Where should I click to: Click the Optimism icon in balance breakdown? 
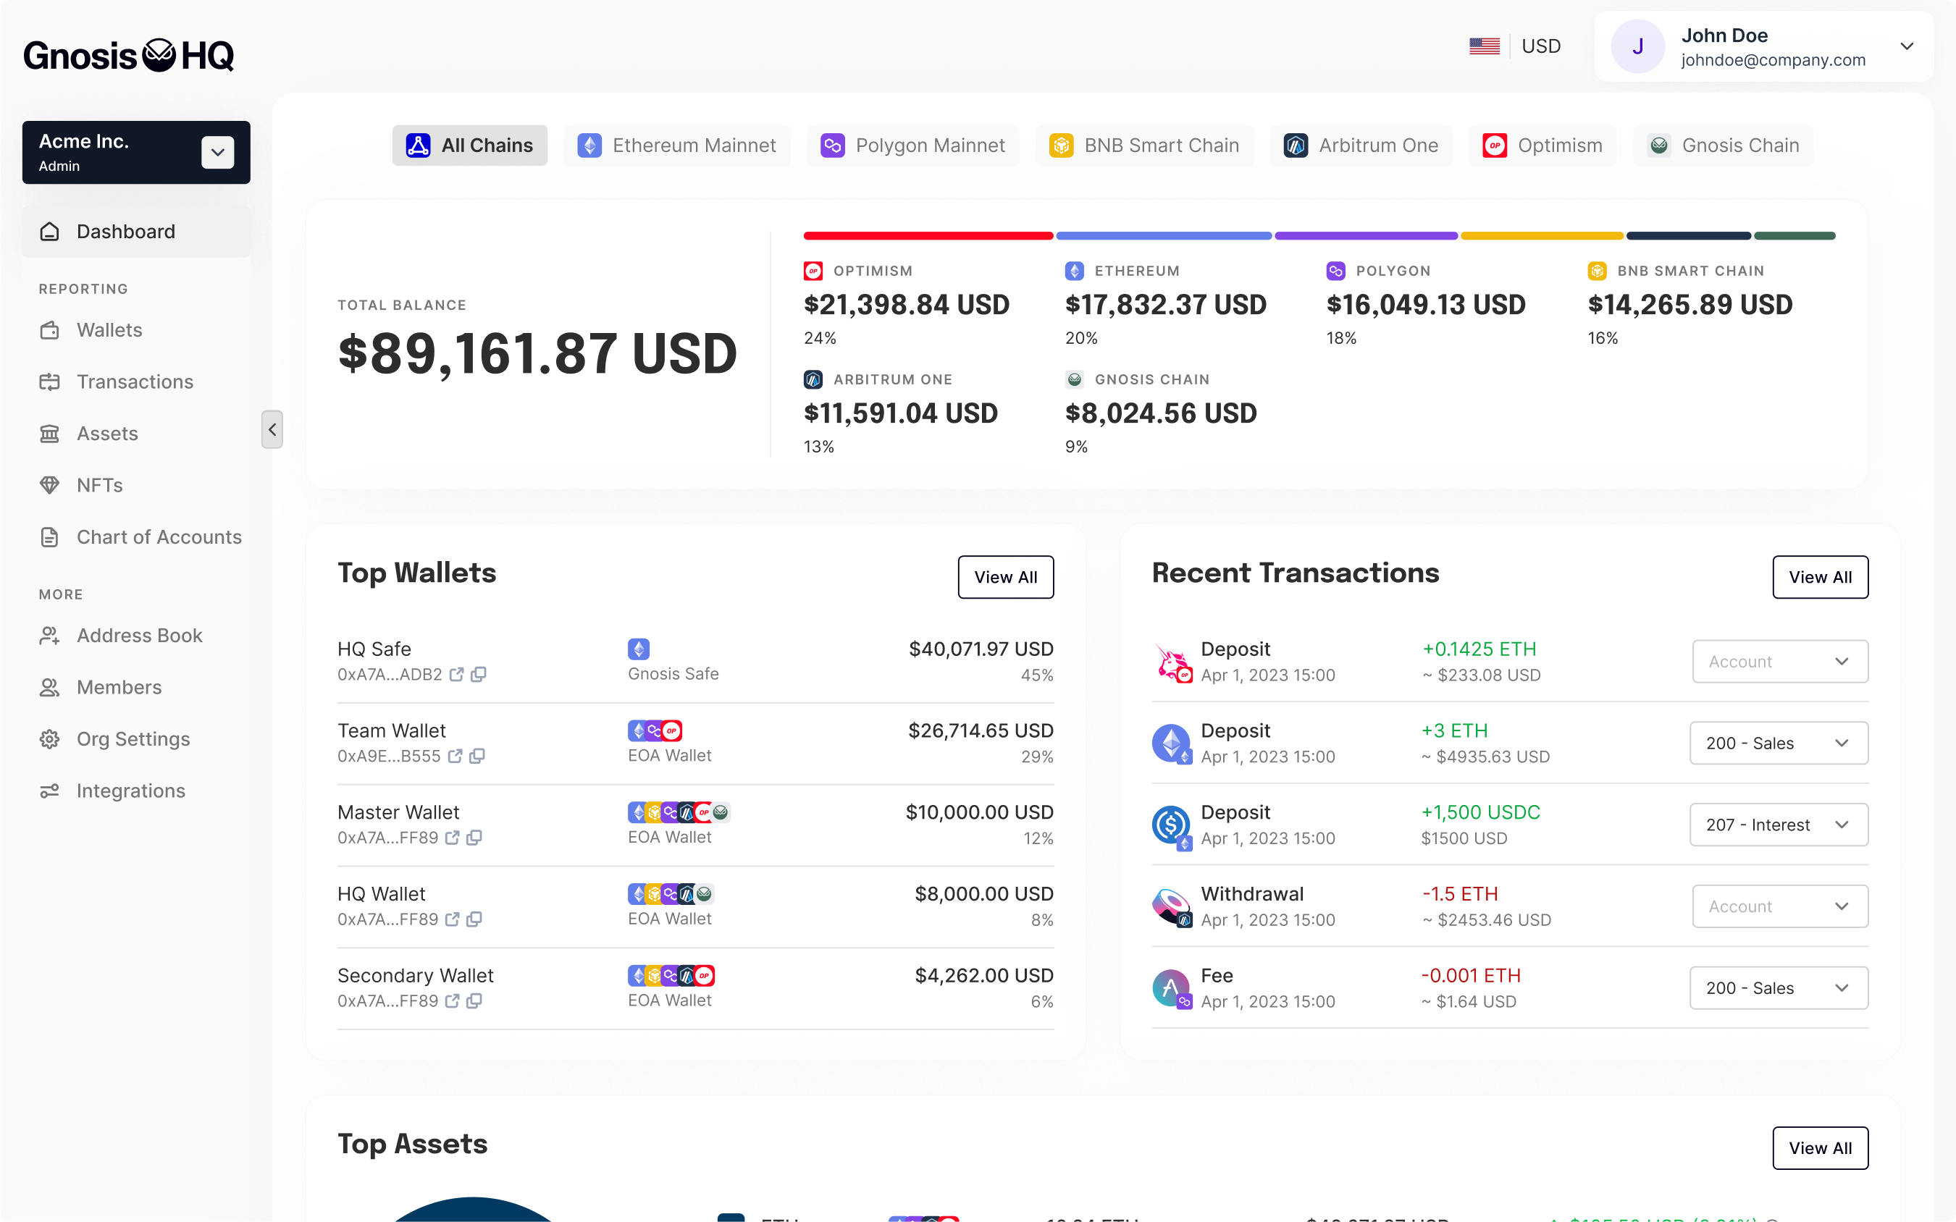point(813,271)
